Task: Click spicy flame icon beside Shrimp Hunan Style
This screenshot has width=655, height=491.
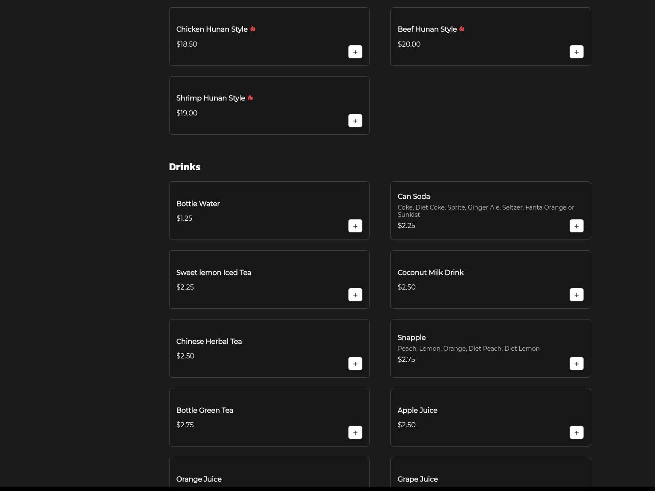Action: coord(250,98)
